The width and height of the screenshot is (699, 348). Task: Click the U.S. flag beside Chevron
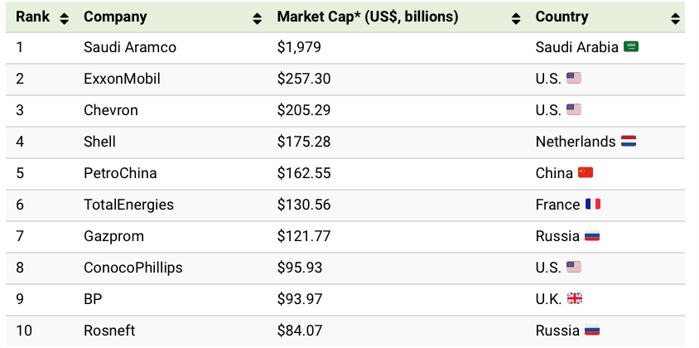pos(574,109)
